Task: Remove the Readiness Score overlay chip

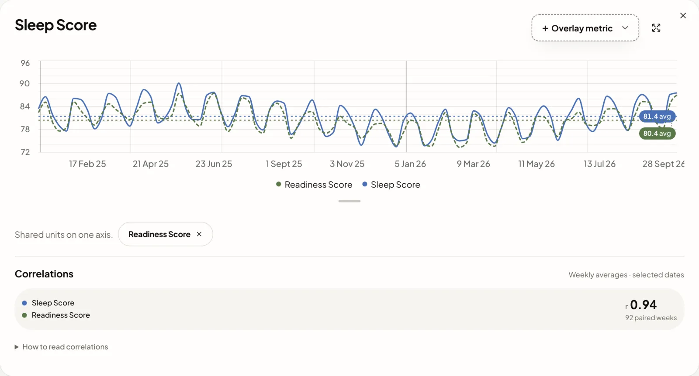Action: (199, 234)
